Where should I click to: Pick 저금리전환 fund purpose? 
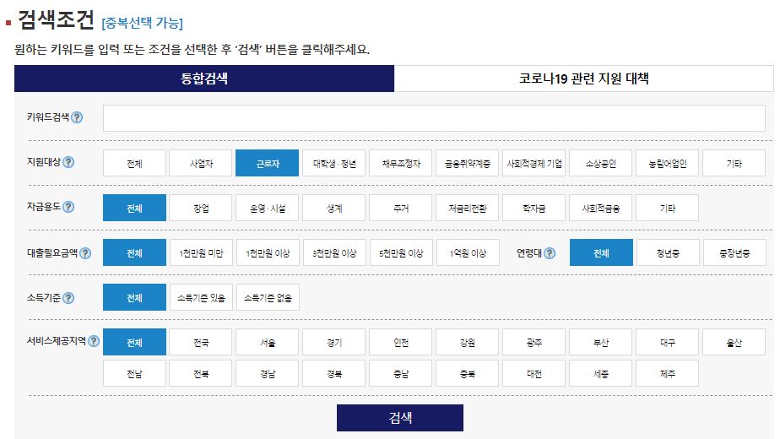pos(468,208)
